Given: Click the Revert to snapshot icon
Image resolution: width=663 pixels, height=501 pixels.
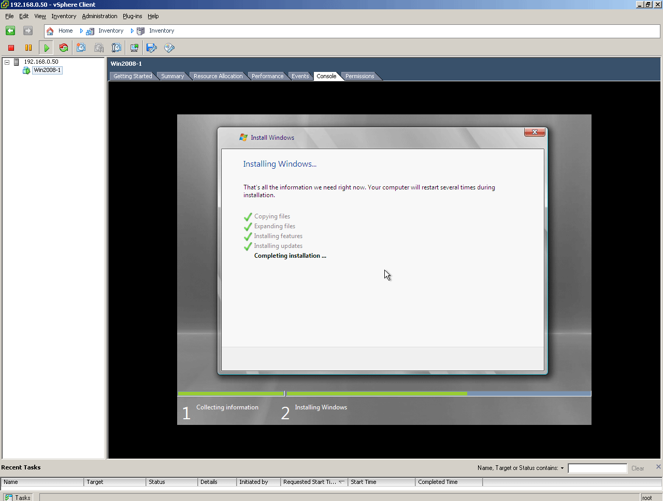Looking at the screenshot, I should [x=99, y=48].
